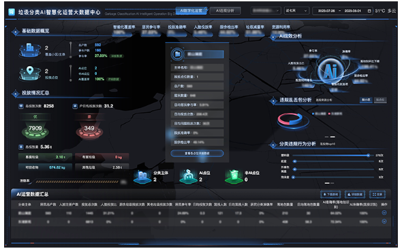Click the round building icon in the popup header
This screenshot has height=251, width=402.
click(177, 54)
